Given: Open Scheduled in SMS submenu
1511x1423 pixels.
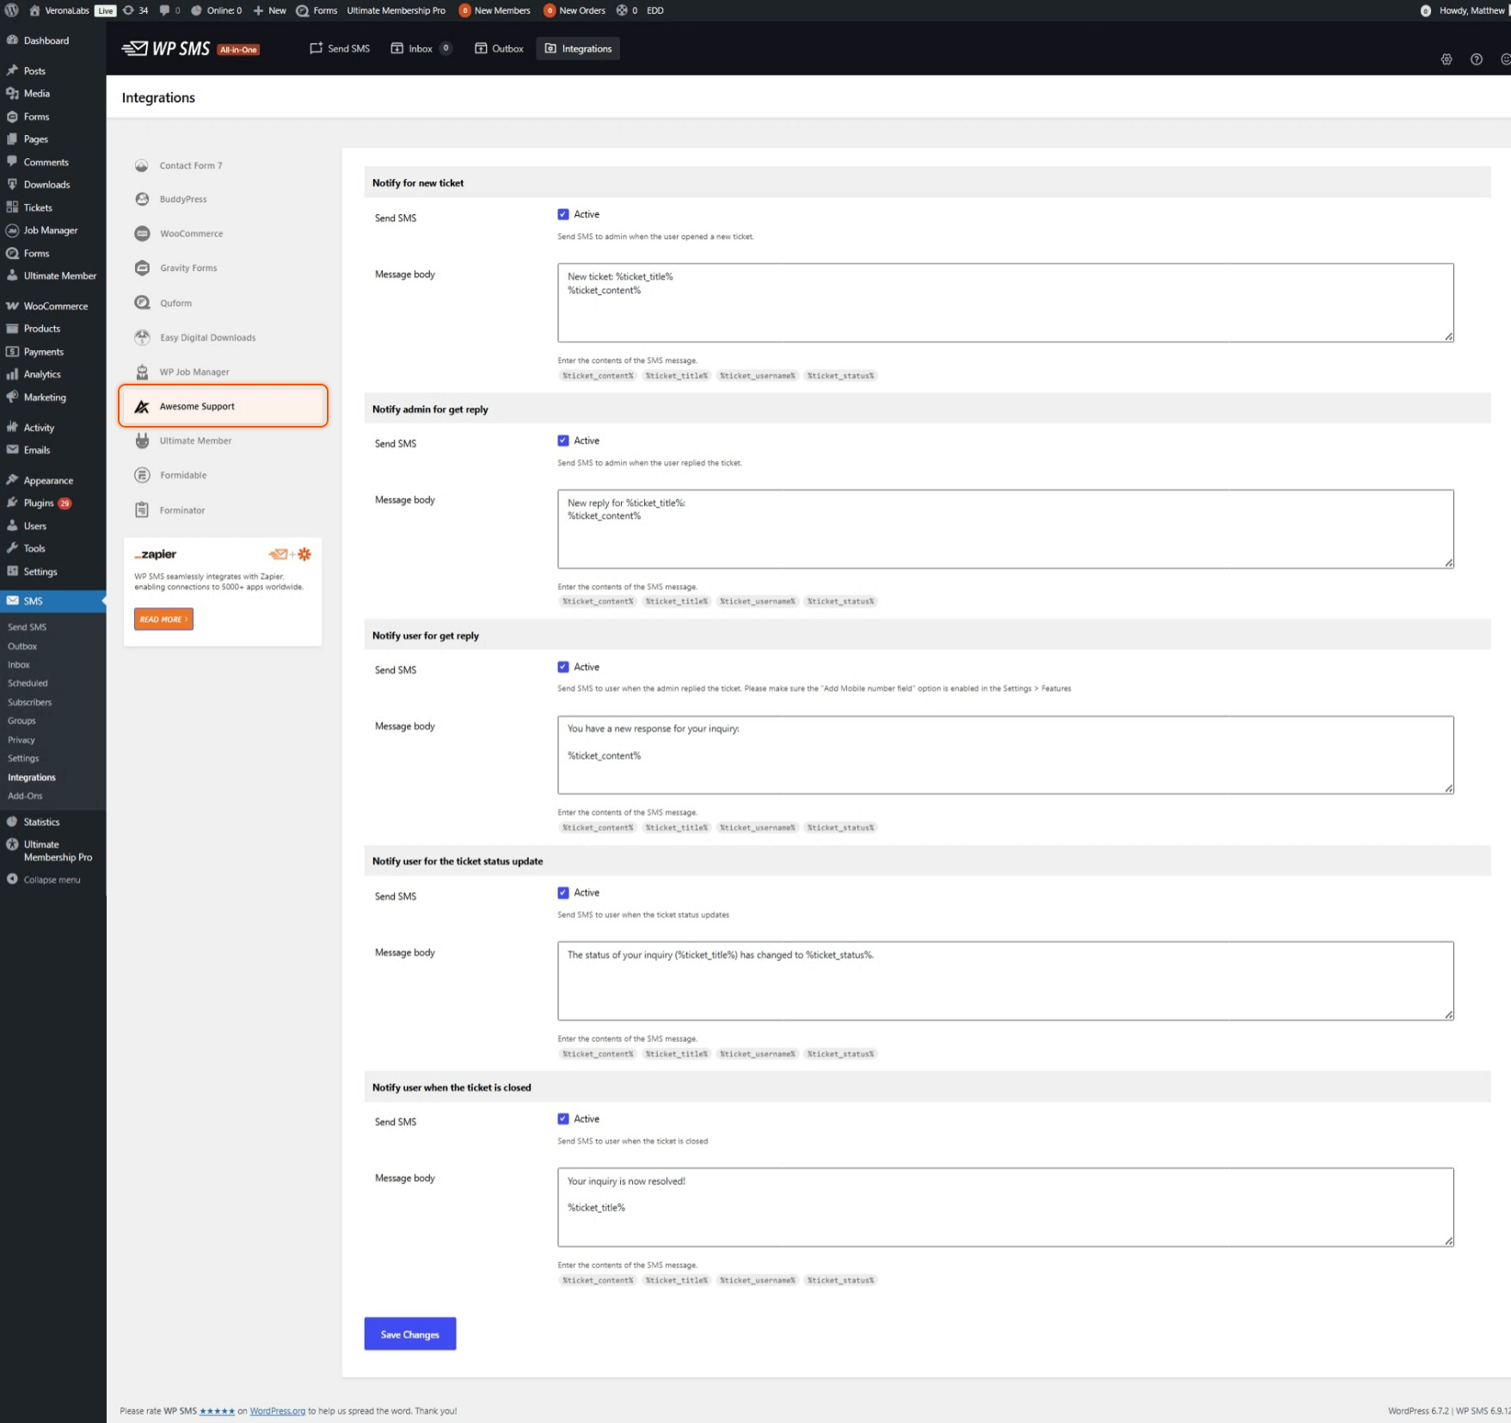Looking at the screenshot, I should [x=28, y=683].
